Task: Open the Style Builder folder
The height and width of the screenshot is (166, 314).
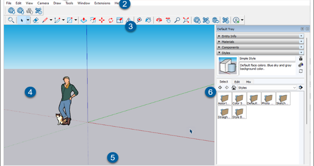Action: (239, 112)
